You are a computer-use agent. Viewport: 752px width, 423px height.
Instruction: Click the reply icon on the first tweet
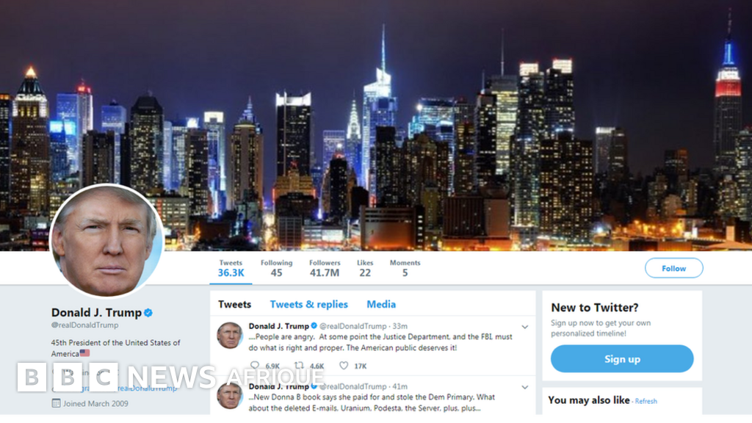click(x=255, y=366)
